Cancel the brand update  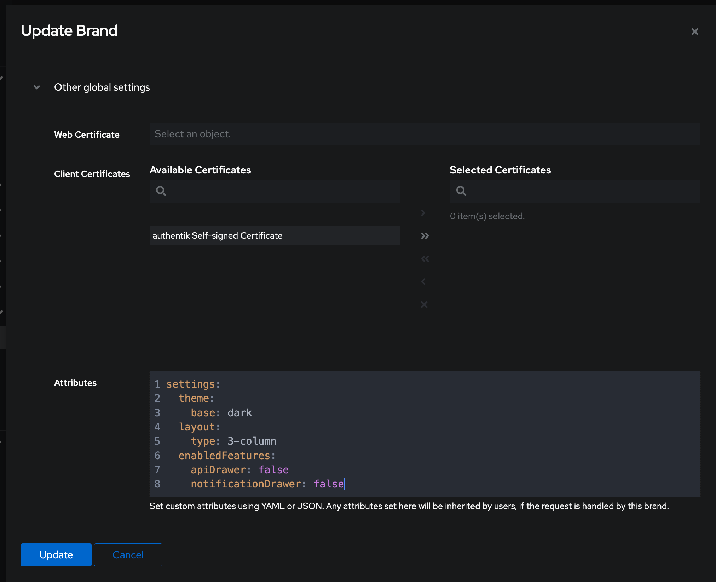[x=128, y=555]
